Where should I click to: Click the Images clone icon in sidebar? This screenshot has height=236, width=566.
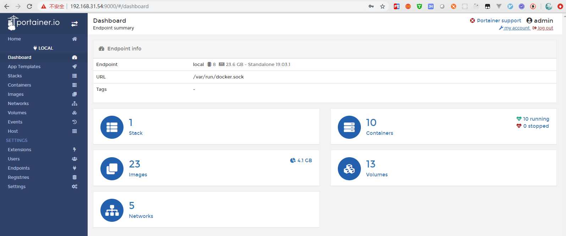pyautogui.click(x=75, y=94)
